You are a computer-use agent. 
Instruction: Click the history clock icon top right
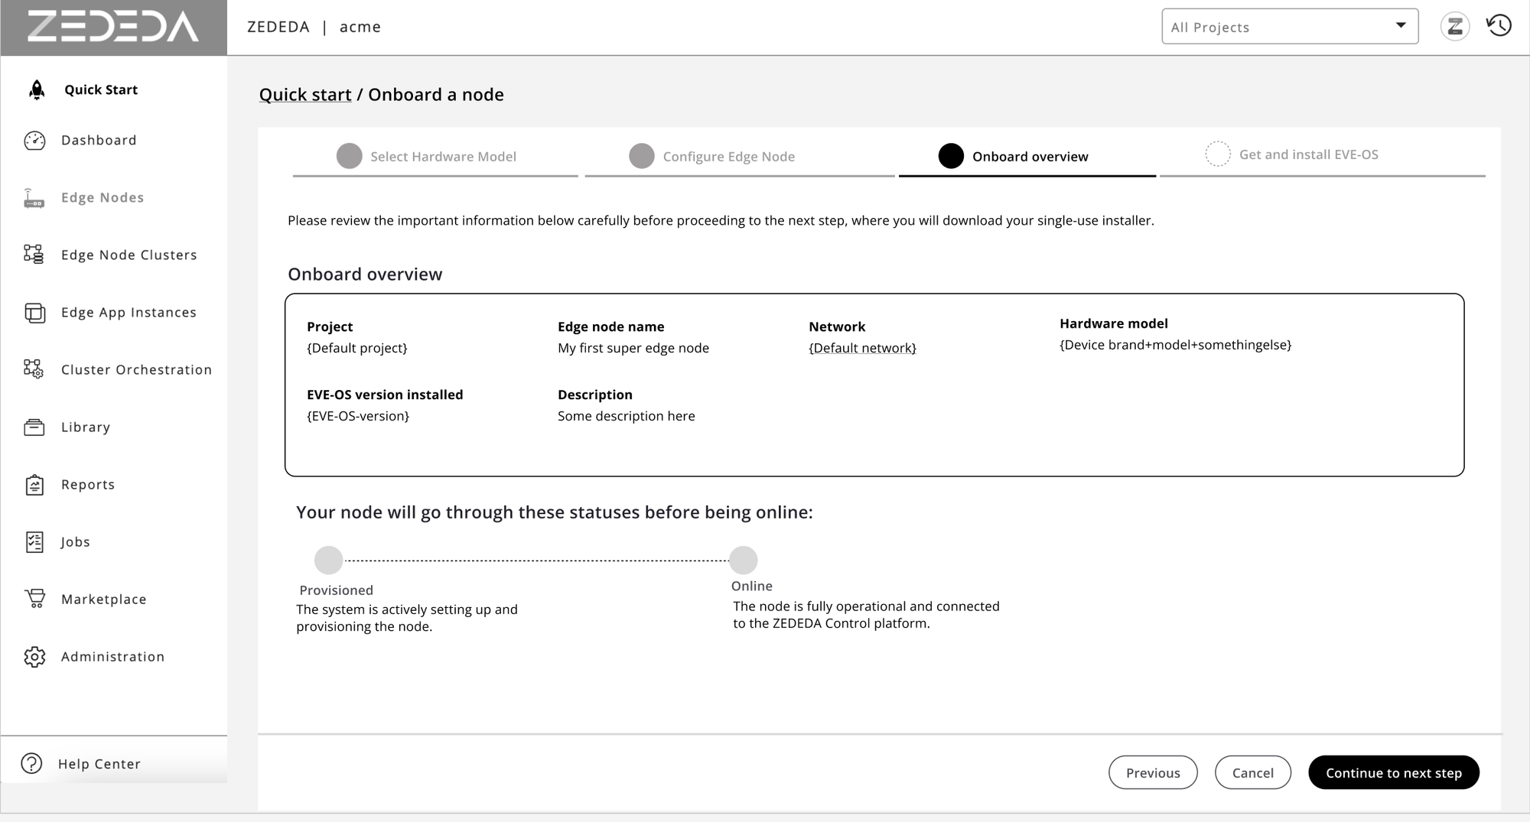point(1499,25)
